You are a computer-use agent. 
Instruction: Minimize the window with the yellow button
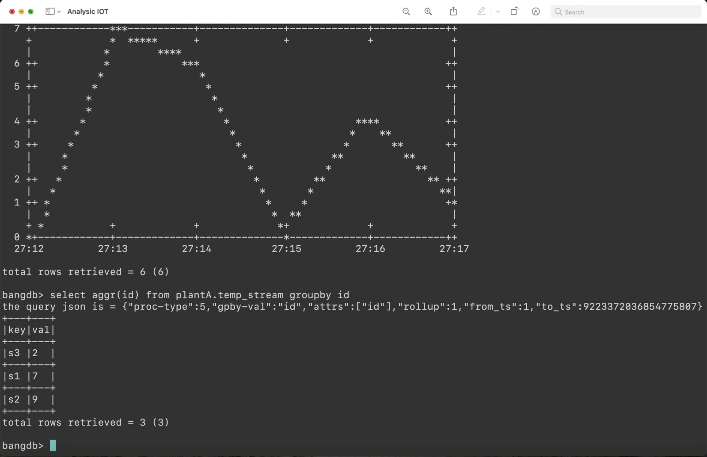[x=21, y=11]
